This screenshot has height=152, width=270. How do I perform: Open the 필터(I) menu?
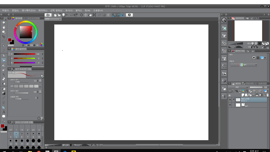click(78, 10)
